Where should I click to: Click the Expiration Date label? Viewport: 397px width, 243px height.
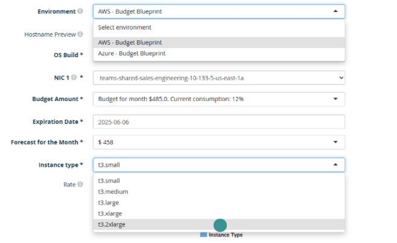(x=58, y=121)
